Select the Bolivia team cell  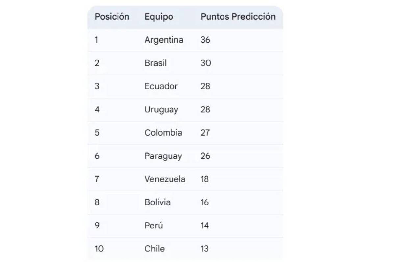[157, 202]
